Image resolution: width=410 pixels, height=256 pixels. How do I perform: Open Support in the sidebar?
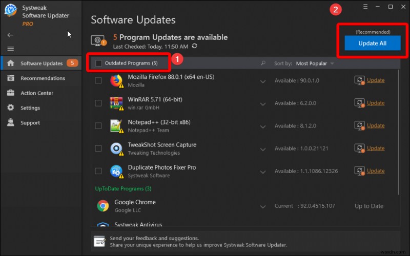(x=42, y=122)
